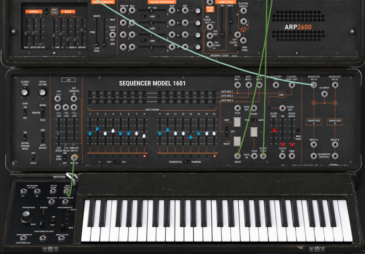This screenshot has height=254, width=365.
Task: Click the KBD Latch jack
Action: point(61,238)
